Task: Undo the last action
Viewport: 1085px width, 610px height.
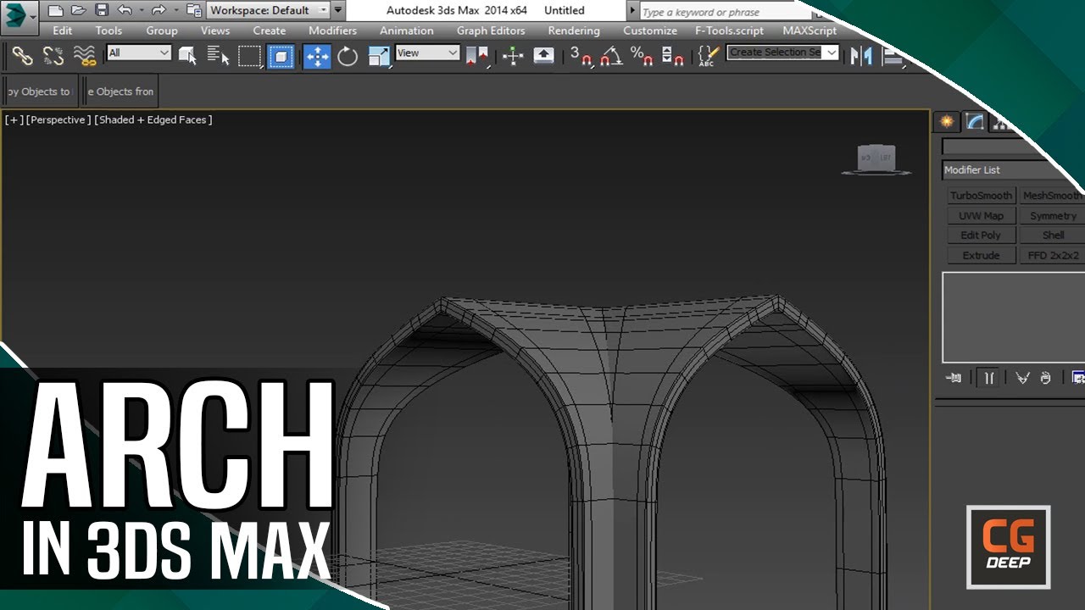Action: [x=125, y=11]
